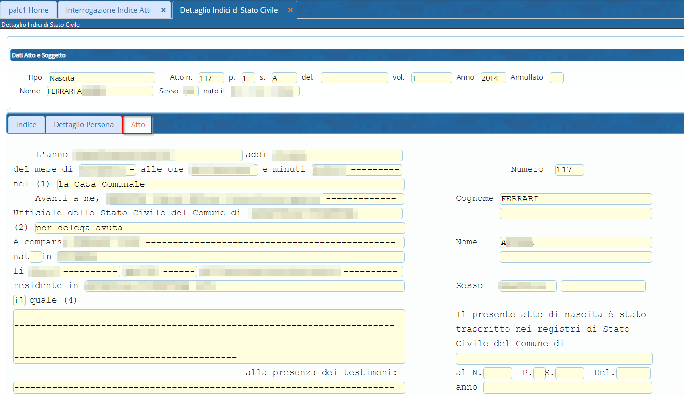Switch to the palc1 Home tab

[x=29, y=10]
